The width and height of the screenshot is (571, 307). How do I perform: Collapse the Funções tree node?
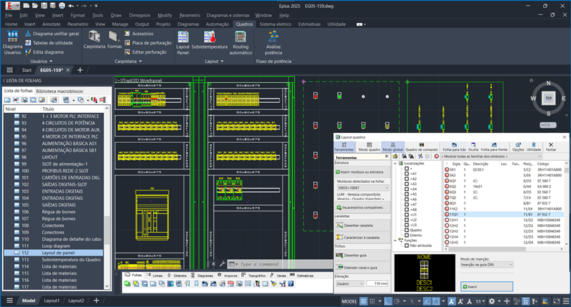coord(395,241)
